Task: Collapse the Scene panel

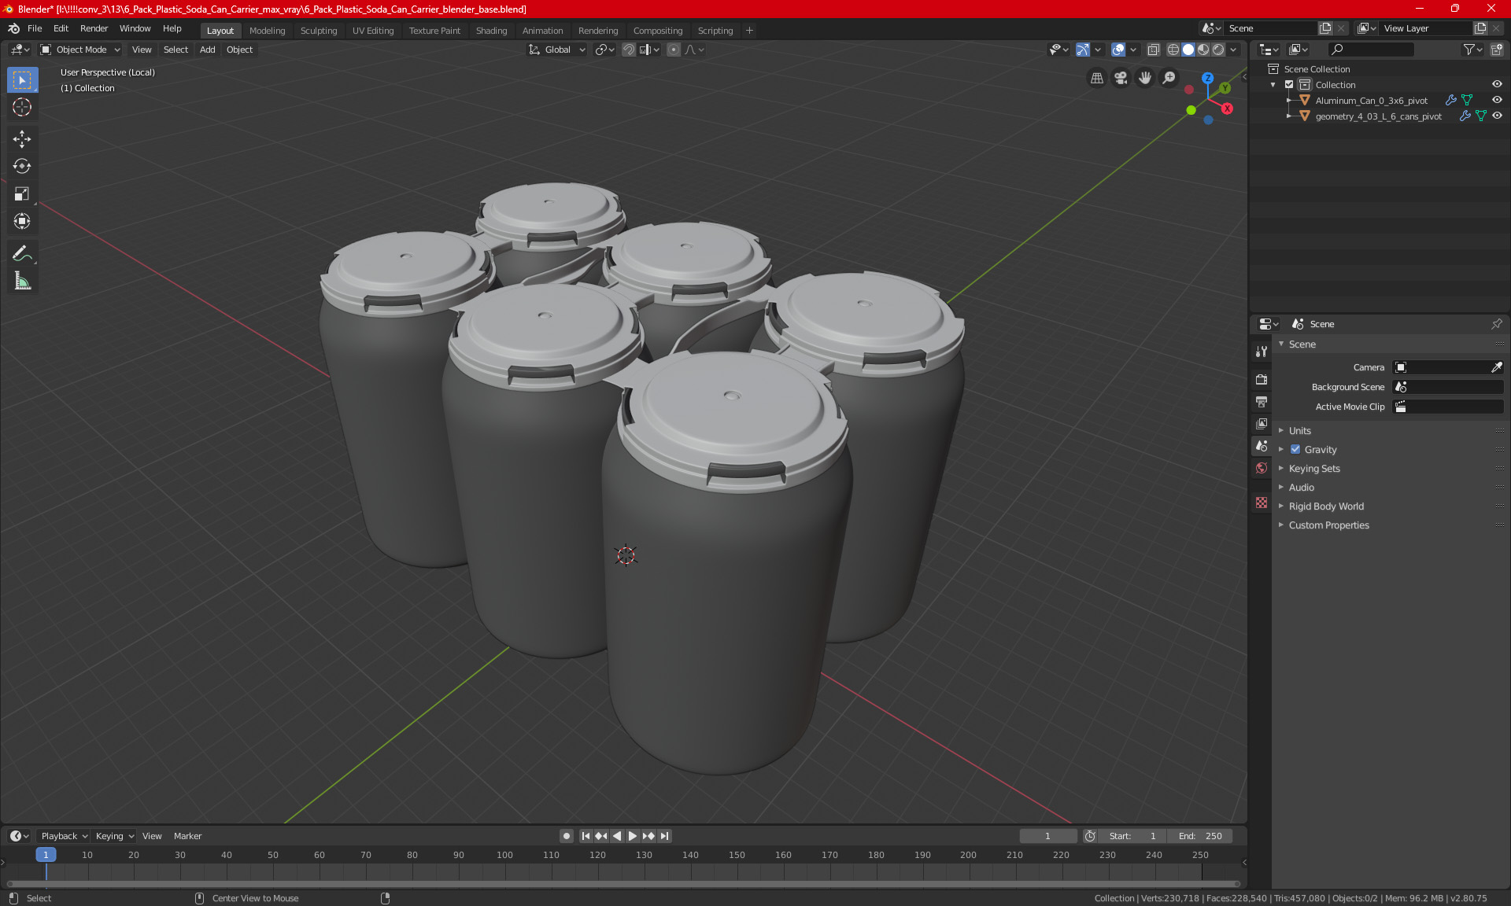Action: coord(1302,344)
